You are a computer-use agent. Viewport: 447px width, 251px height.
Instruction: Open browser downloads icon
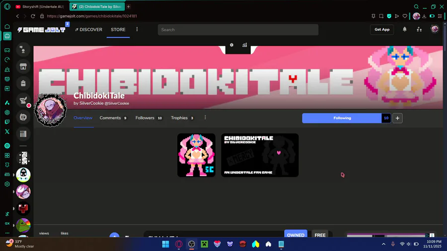point(424,16)
